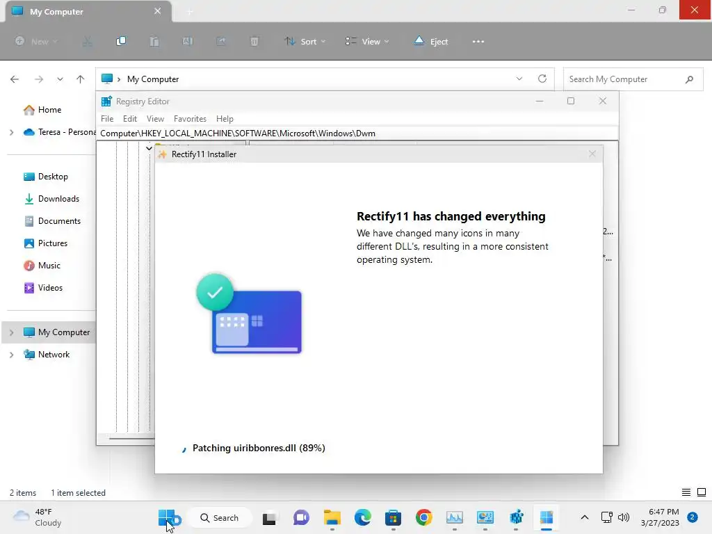Expand the Teresa - Personal OneDrive node

tap(11, 132)
